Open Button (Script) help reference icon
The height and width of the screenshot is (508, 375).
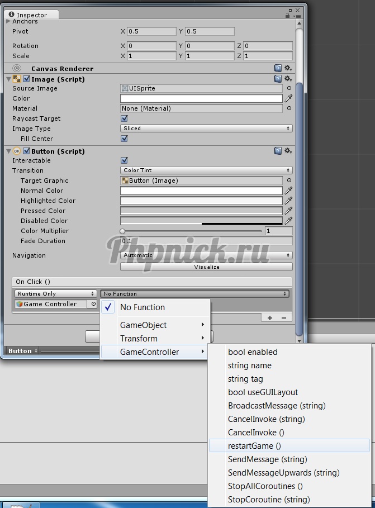click(278, 151)
